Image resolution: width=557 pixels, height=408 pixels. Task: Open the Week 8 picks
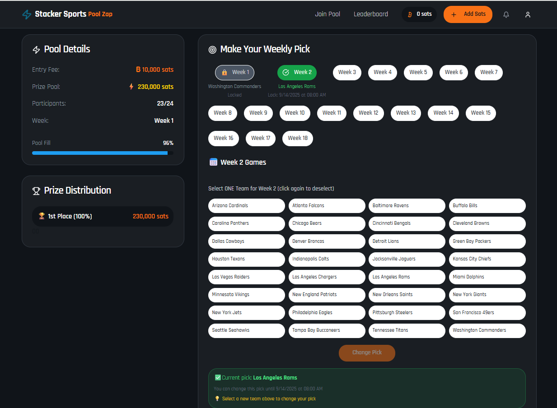point(223,113)
